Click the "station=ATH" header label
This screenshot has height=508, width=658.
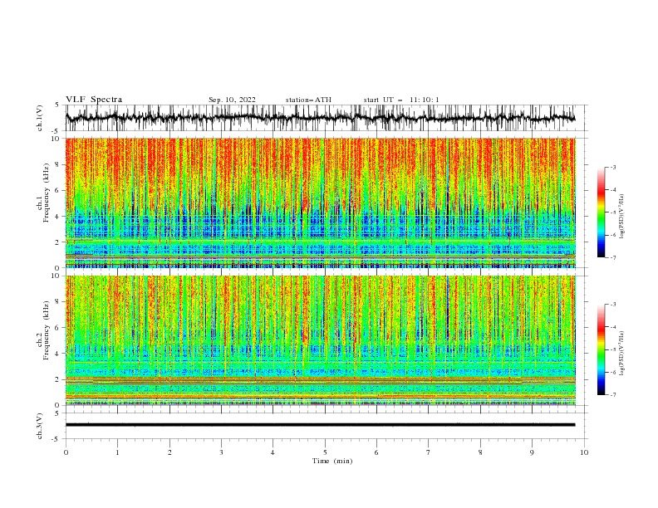(x=308, y=100)
